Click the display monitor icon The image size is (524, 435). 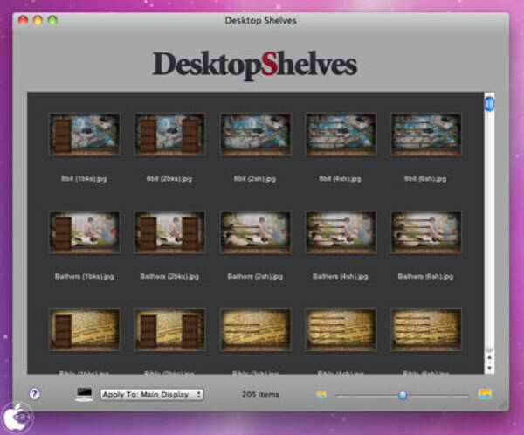pyautogui.click(x=85, y=394)
